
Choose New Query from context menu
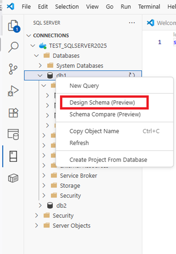pyautogui.click(x=115, y=86)
